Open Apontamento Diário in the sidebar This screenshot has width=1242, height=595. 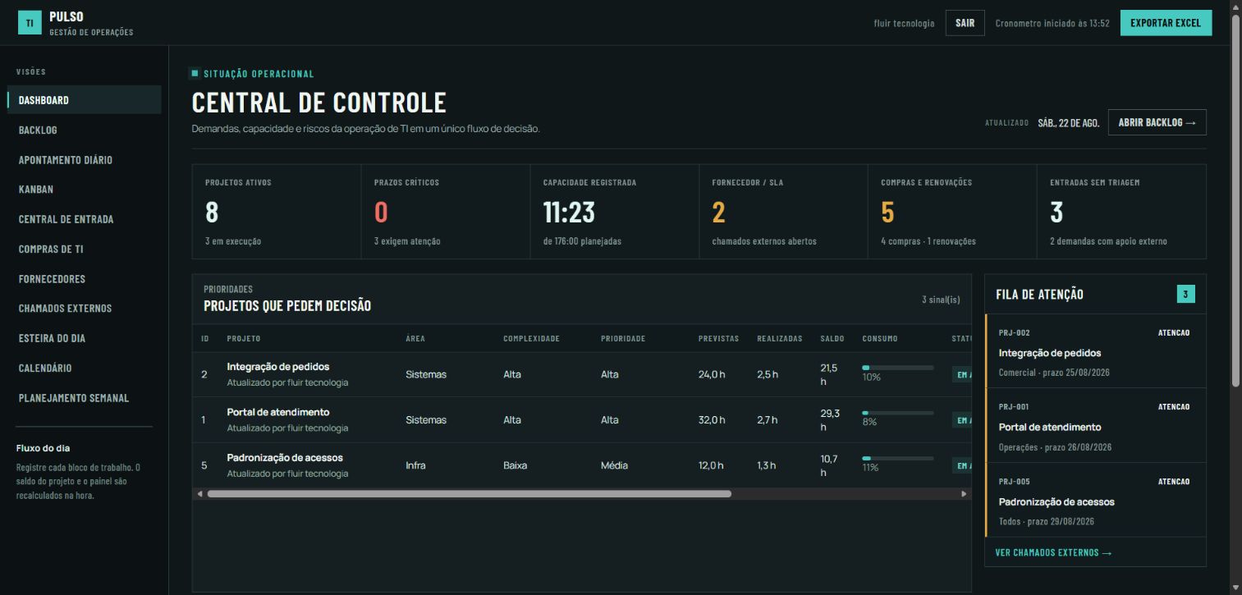tap(85, 160)
